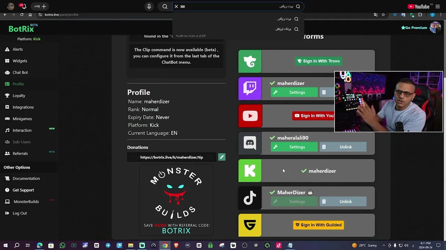The width and height of the screenshot is (446, 250).
Task: Click the YouTube logo
Action: [x=418, y=6]
